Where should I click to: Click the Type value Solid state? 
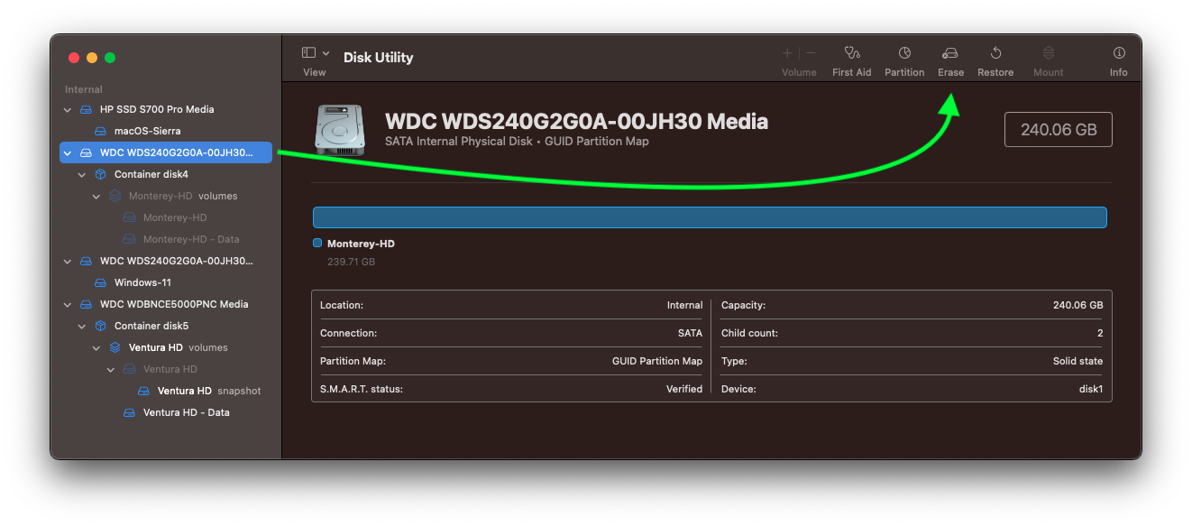(x=1077, y=361)
